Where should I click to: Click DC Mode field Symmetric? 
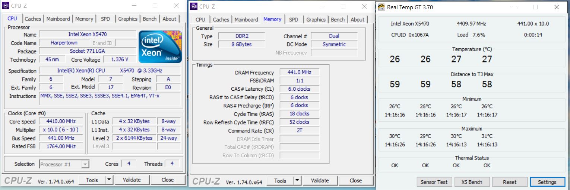pos(334,44)
